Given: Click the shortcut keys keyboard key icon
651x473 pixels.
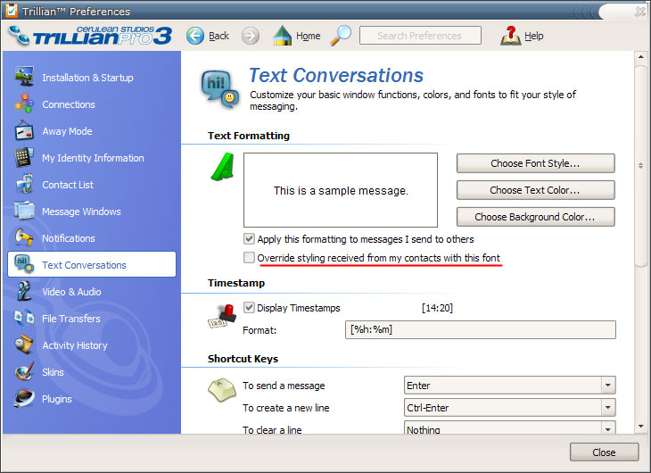Looking at the screenshot, I should (222, 390).
